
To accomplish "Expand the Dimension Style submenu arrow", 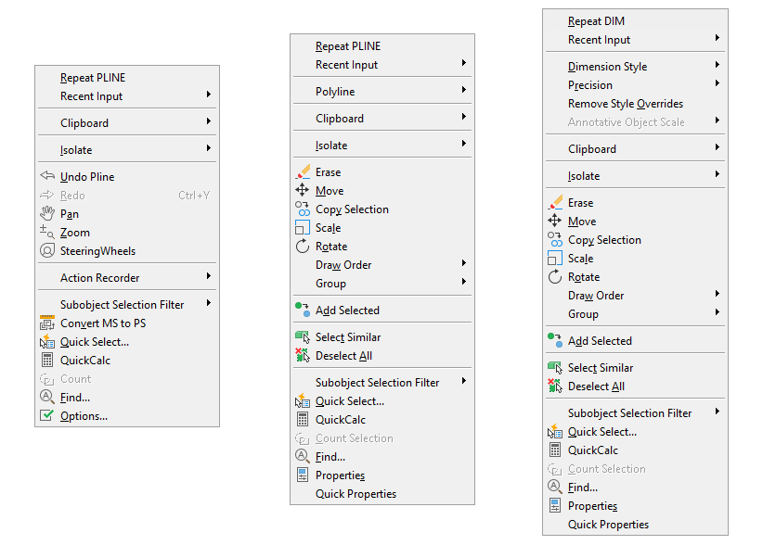I will click(718, 65).
